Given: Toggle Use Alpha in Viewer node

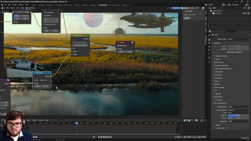Looking at the screenshot, I should pos(118,46).
